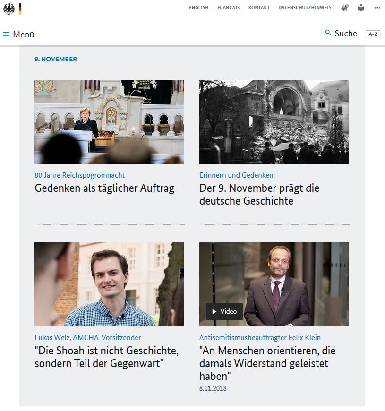Open the three-dots more options
This screenshot has width=385, height=411.
377,8
